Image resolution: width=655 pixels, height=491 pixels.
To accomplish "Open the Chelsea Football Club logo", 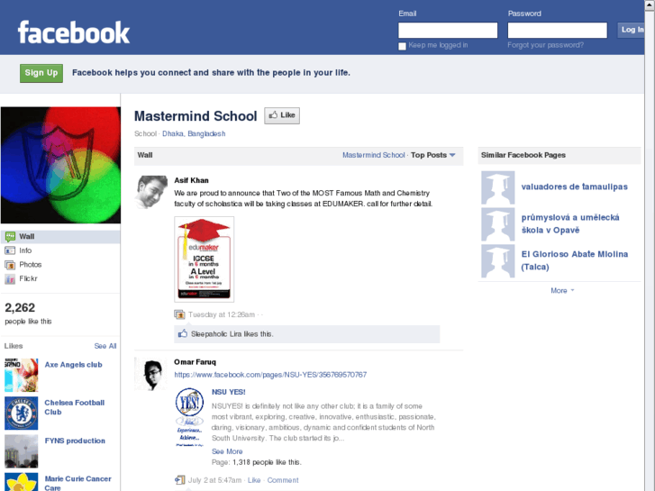I will coord(22,414).
